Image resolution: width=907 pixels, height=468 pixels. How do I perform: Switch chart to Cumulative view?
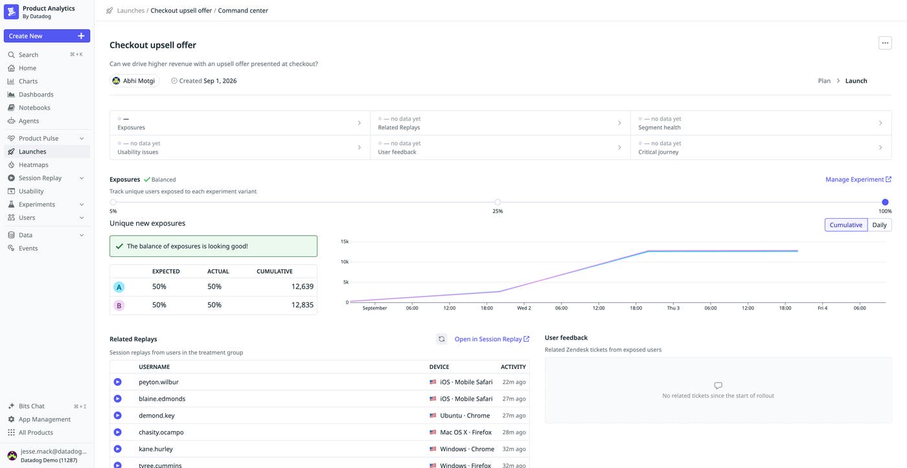[846, 225]
